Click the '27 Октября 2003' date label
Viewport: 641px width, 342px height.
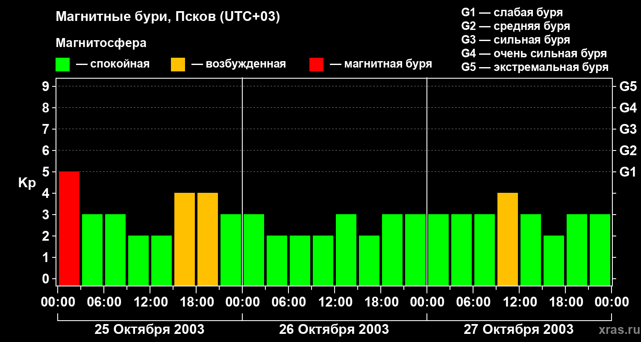(x=519, y=330)
